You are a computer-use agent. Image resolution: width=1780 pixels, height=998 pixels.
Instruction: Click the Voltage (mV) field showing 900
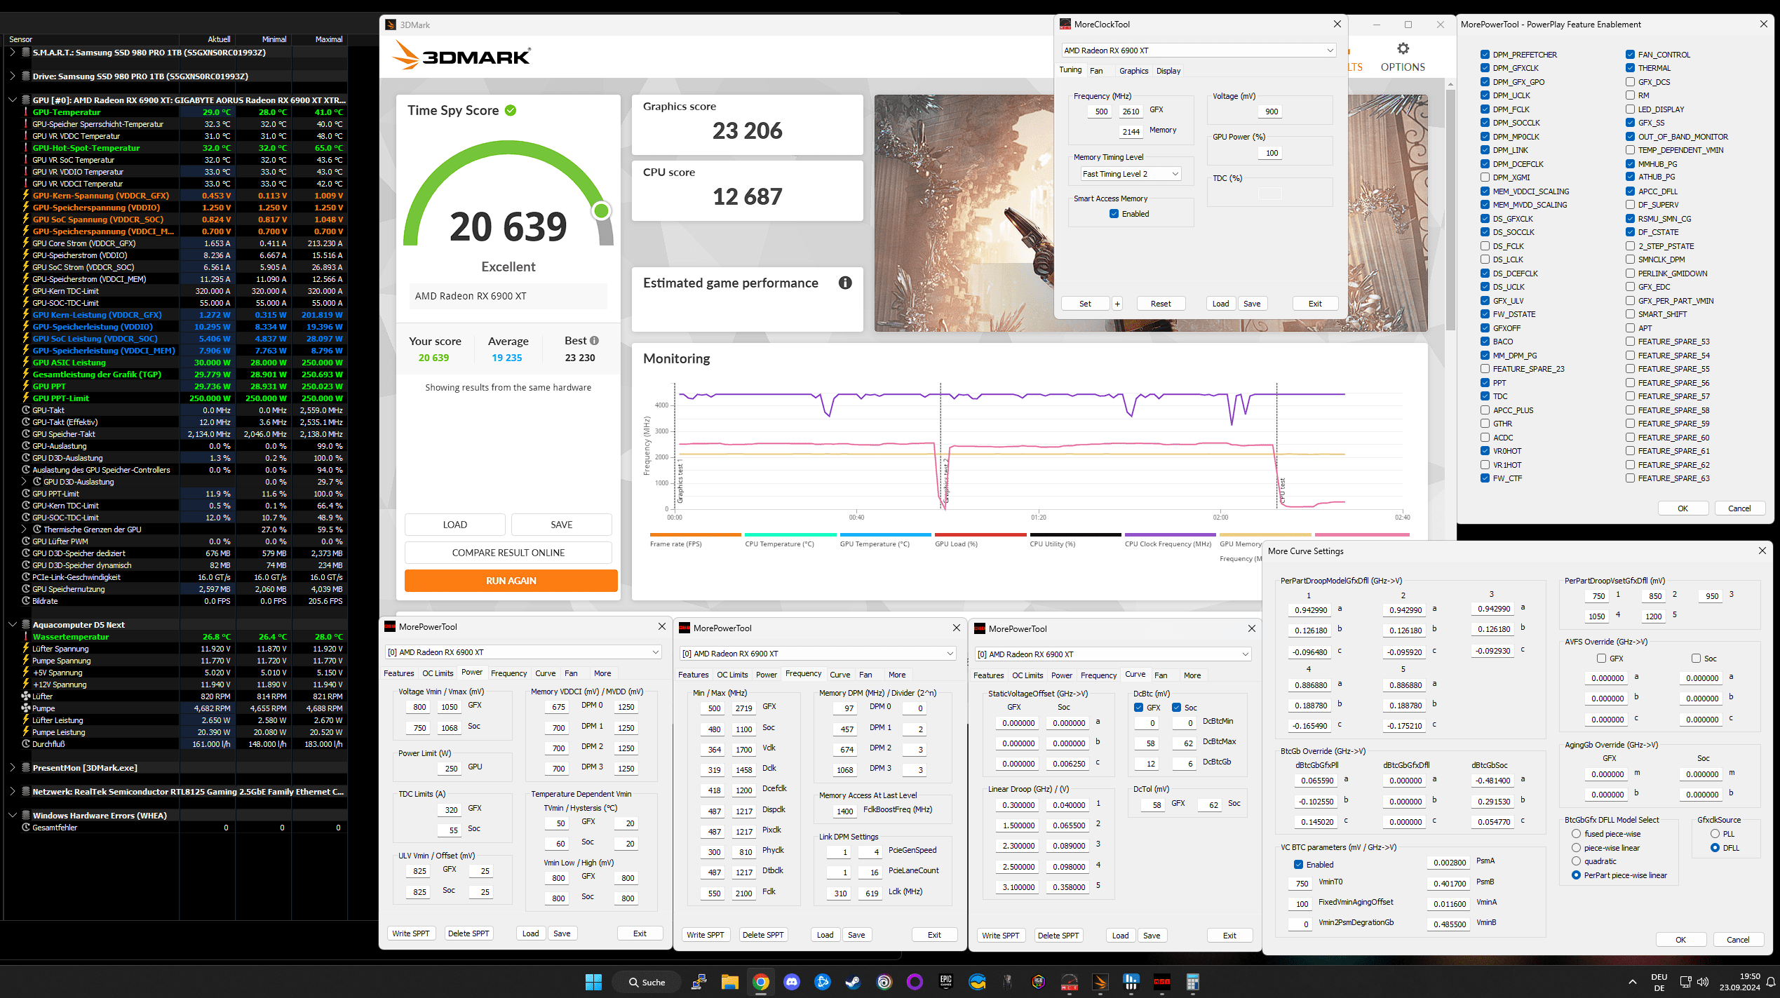click(x=1271, y=112)
